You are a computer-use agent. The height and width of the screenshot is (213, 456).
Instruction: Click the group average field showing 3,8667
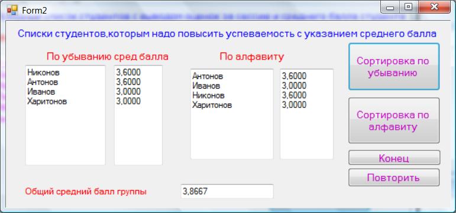tap(227, 191)
